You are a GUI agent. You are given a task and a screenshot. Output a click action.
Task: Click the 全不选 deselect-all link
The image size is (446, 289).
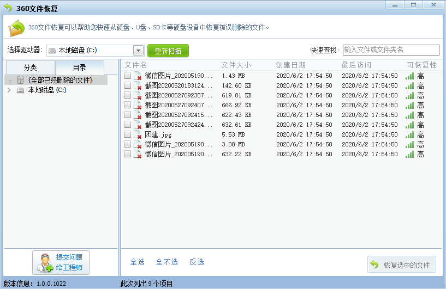click(166, 262)
